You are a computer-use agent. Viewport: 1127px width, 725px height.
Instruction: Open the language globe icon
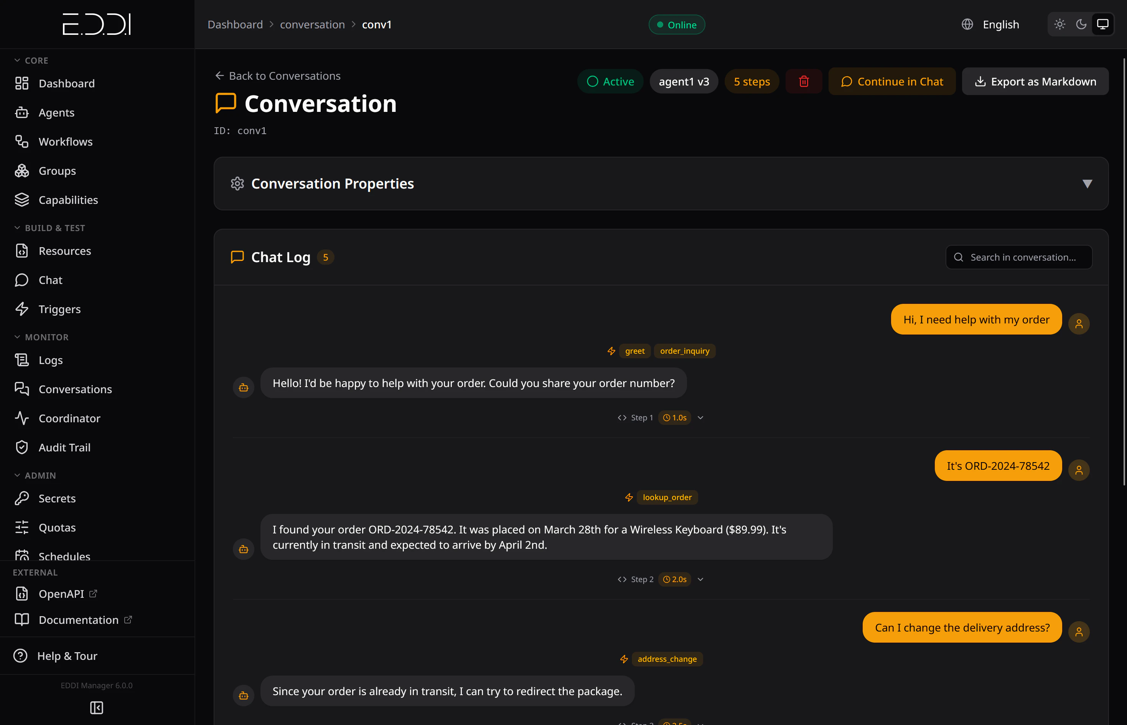pos(967,24)
